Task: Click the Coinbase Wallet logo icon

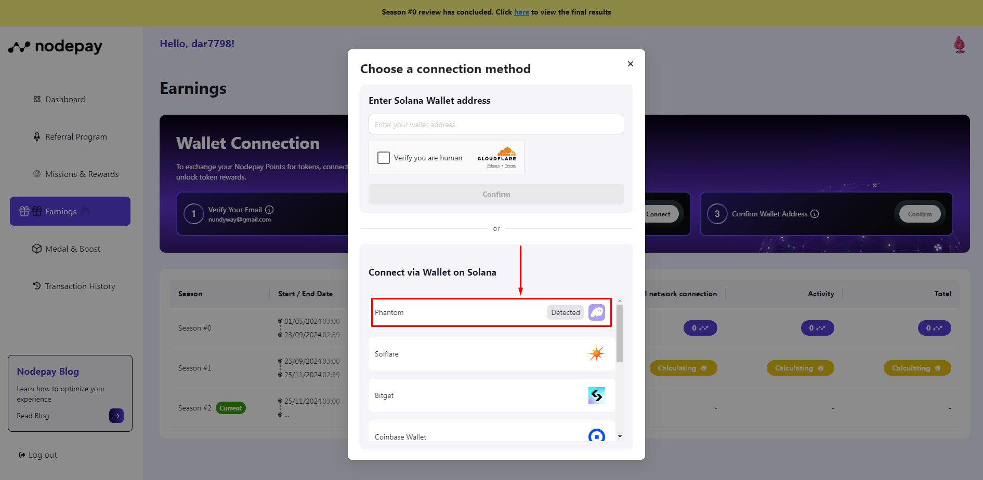Action: pyautogui.click(x=597, y=435)
